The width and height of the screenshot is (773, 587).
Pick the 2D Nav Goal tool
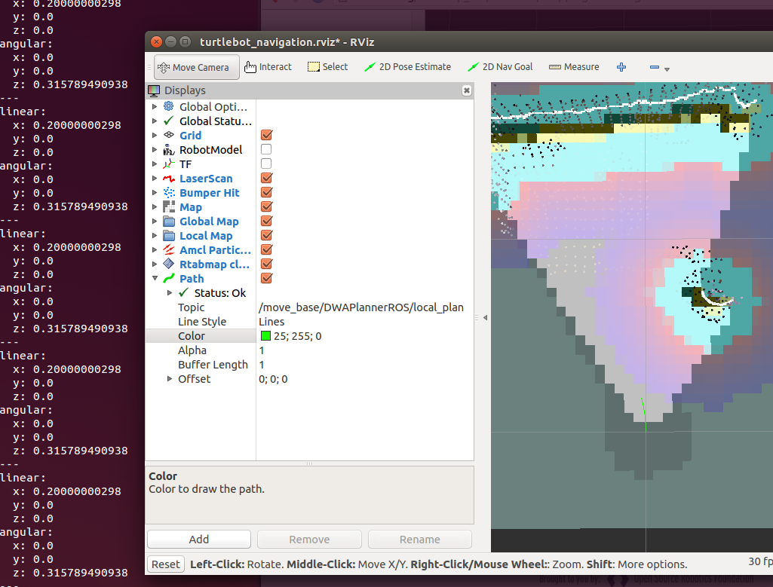point(500,67)
